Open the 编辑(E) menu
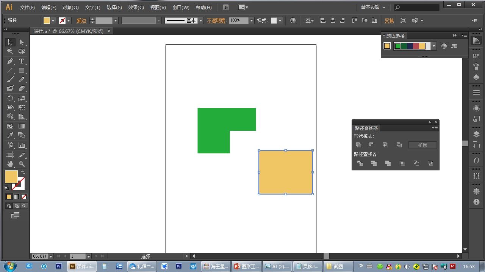This screenshot has width=485, height=272. (x=49, y=8)
